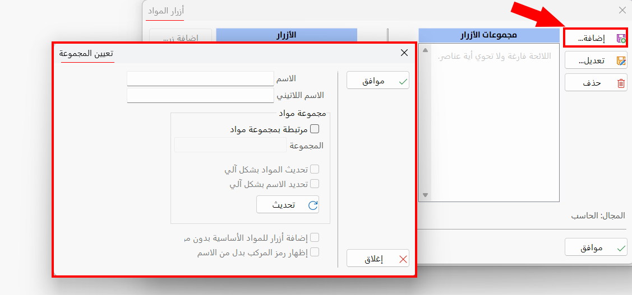Select the تعيين المجموعة tab title
632x295 pixels.
[86, 53]
